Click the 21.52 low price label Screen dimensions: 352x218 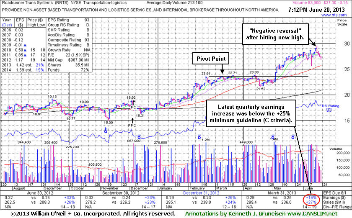(261, 89)
